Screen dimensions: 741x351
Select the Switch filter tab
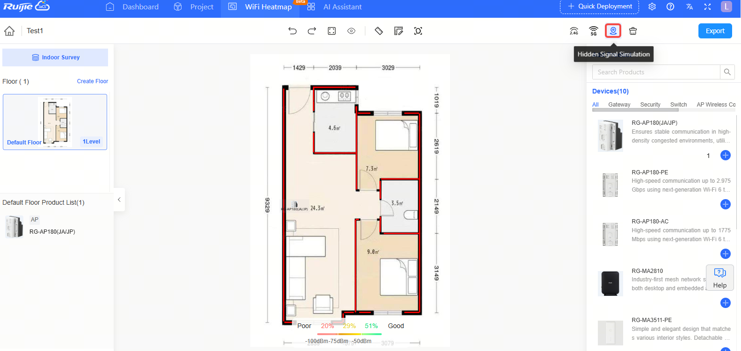pyautogui.click(x=678, y=105)
